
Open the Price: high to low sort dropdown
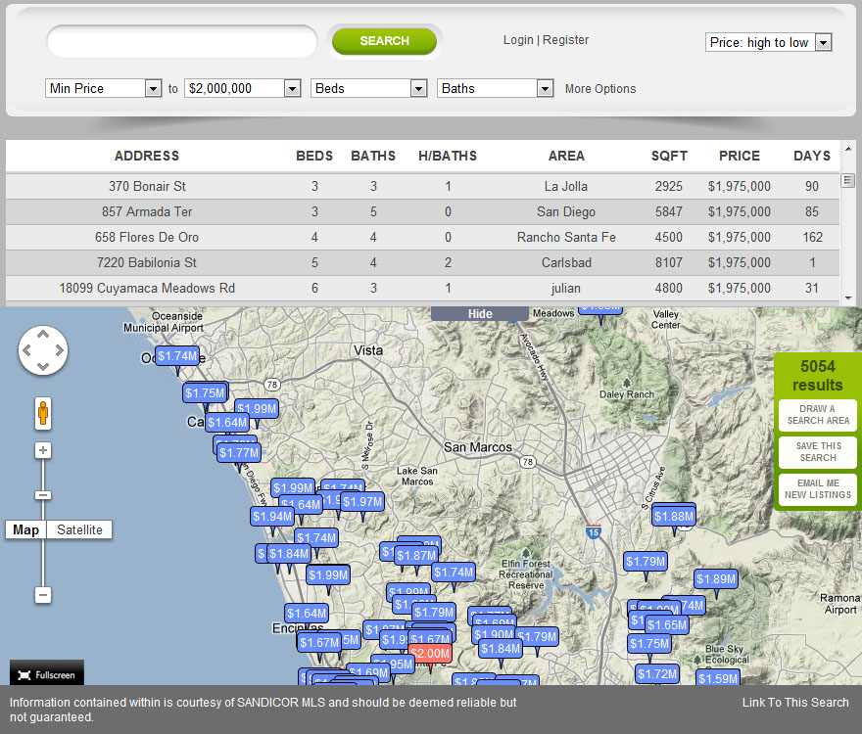[768, 42]
